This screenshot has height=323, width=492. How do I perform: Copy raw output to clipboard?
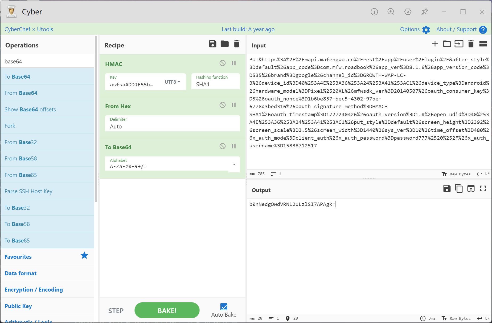point(459,189)
